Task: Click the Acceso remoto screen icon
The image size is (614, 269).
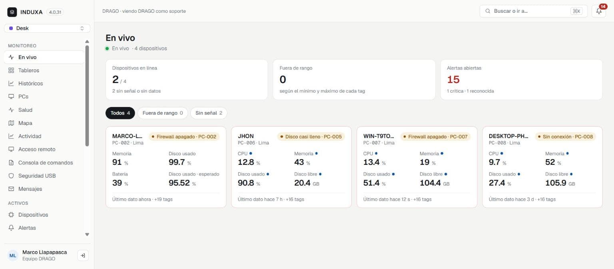Action: tap(11, 149)
